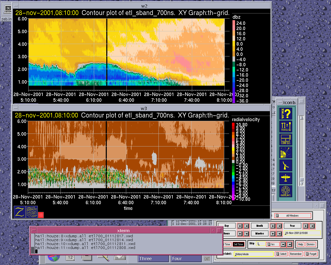Open the Forget label menu
331x265 pixels.
point(311,254)
